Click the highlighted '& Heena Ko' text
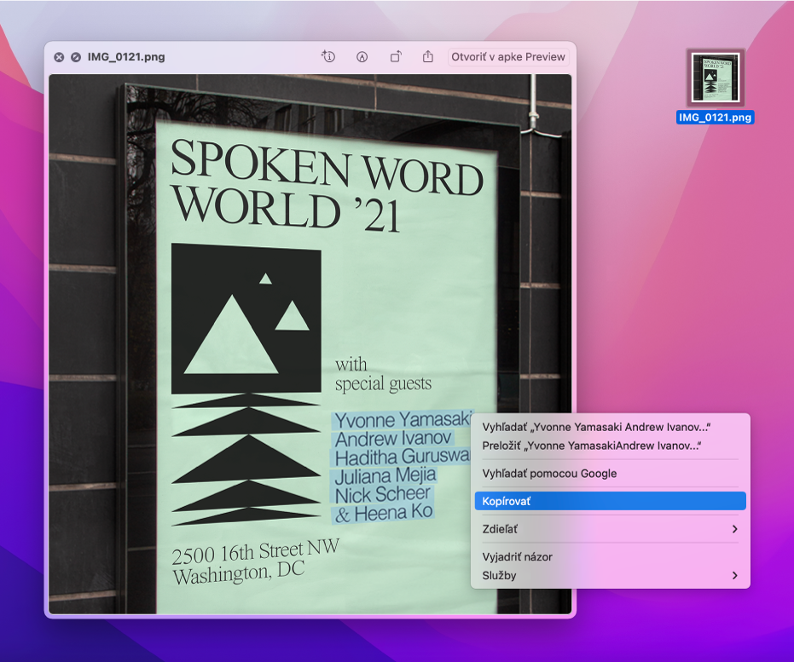 click(x=383, y=513)
